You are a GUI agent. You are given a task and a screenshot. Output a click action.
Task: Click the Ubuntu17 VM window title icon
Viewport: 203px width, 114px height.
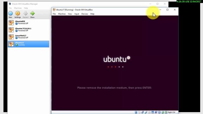tap(54, 10)
